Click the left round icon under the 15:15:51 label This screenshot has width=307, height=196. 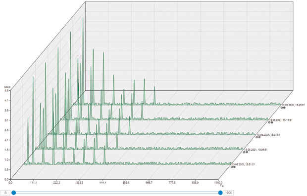[269, 122]
